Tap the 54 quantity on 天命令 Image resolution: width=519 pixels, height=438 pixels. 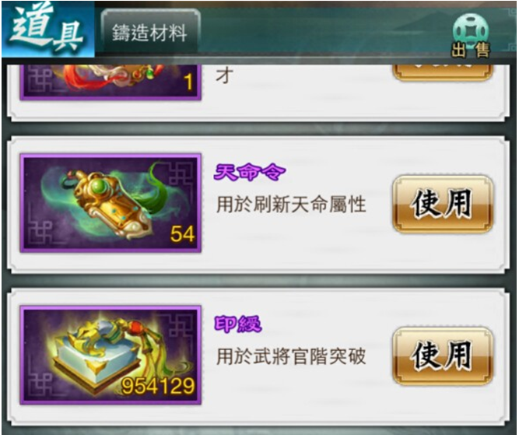pyautogui.click(x=182, y=234)
